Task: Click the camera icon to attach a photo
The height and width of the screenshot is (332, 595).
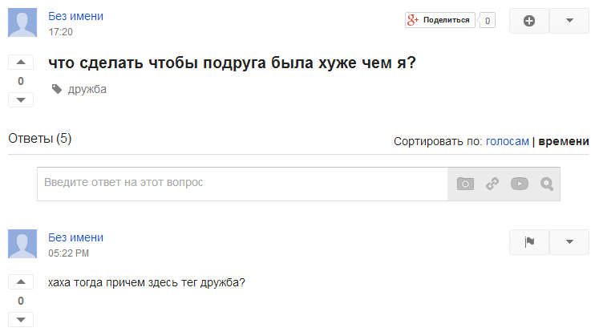Action: (465, 184)
